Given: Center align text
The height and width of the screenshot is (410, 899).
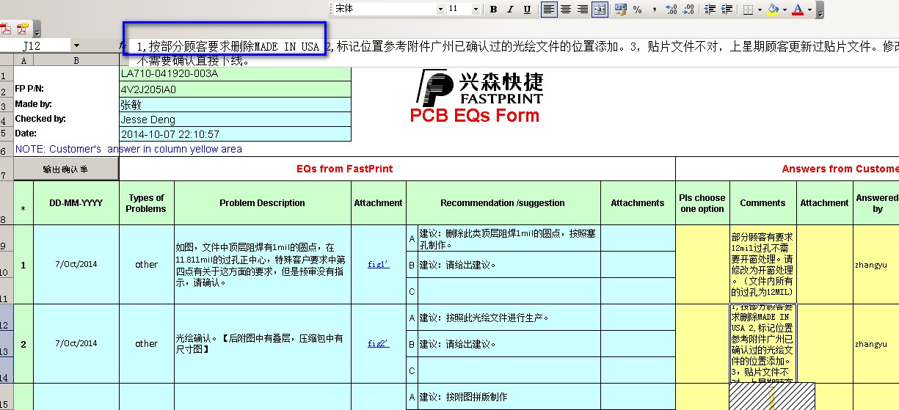Looking at the screenshot, I should click(566, 10).
